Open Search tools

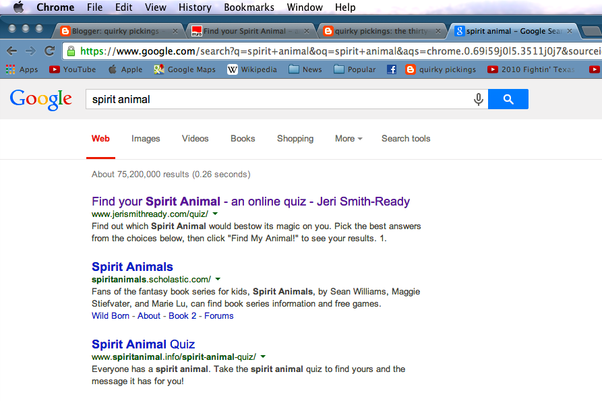click(406, 139)
